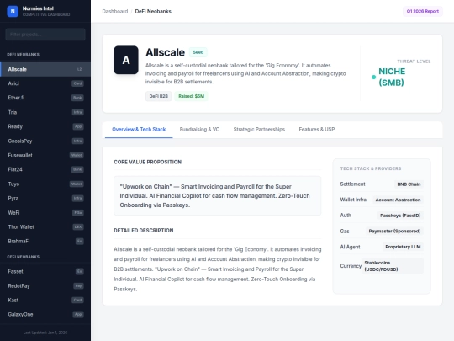Viewport: 454px width, 341px height.
Task: Switch to Overview & Tech Stack tab
Action: (x=139, y=130)
